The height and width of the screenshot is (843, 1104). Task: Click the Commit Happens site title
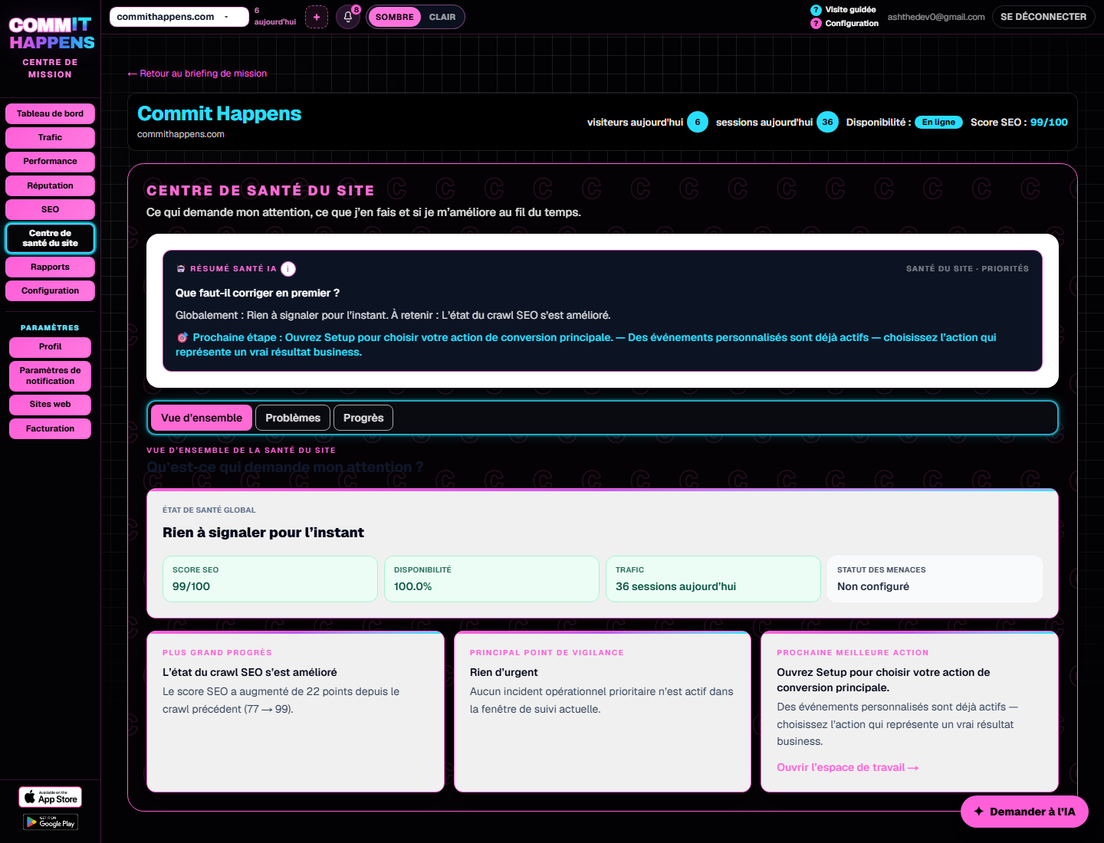(219, 113)
